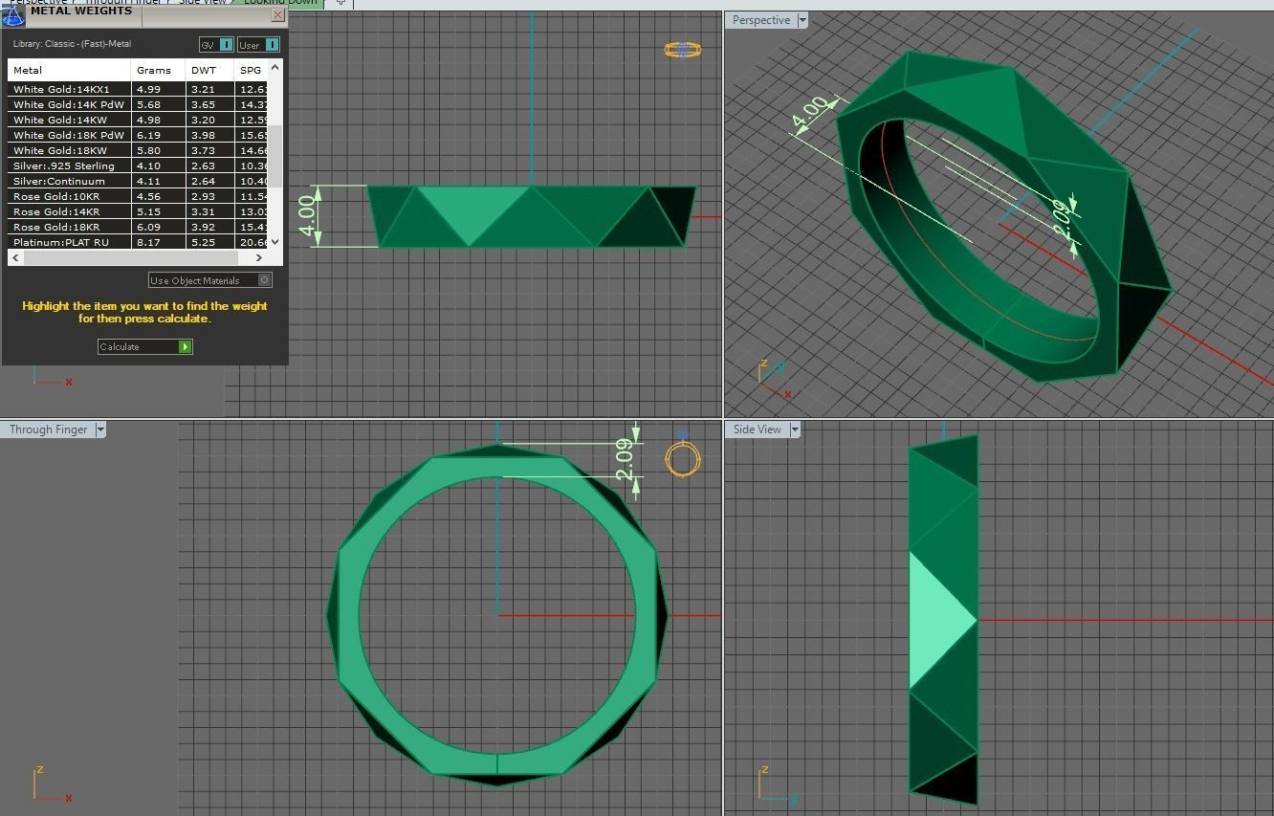Click the 8.17 grams Platinum value
The width and height of the screenshot is (1274, 816).
click(158, 242)
